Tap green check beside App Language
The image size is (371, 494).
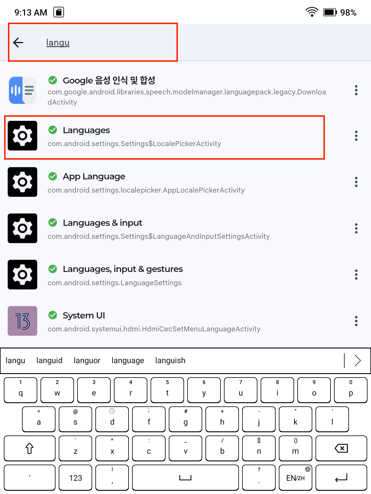point(53,176)
